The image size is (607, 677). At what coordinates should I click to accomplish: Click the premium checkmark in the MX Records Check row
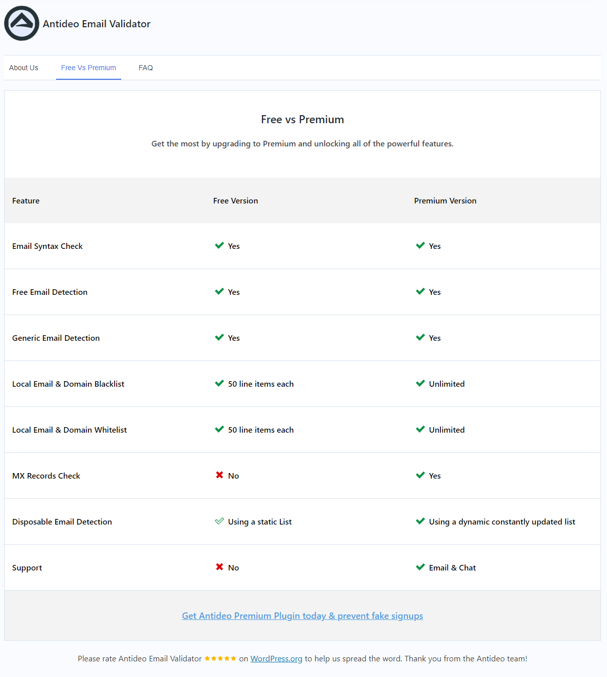click(420, 475)
